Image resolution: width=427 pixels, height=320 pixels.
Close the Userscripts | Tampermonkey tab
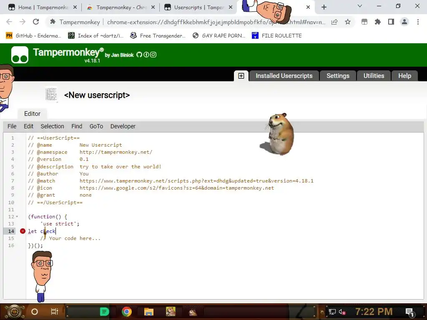[231, 7]
